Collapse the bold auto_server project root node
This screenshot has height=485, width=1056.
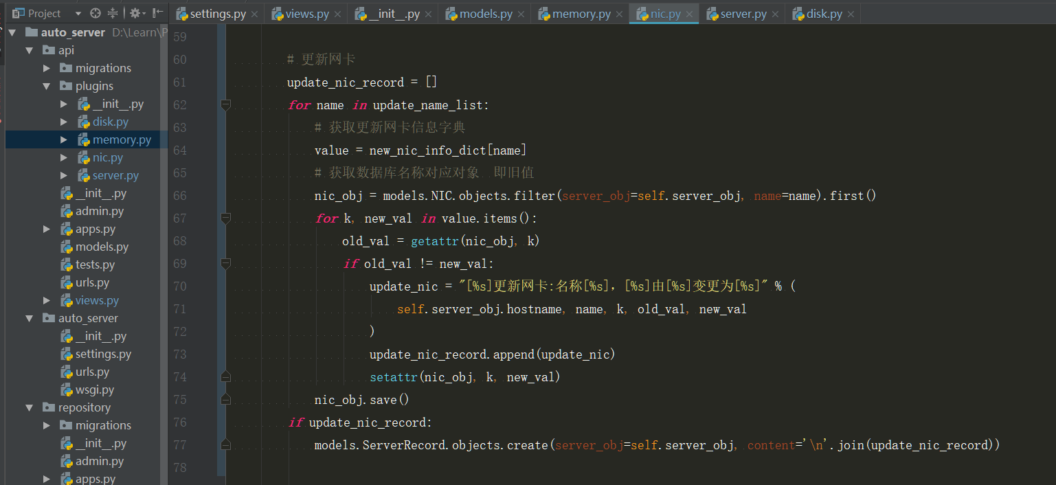12,32
